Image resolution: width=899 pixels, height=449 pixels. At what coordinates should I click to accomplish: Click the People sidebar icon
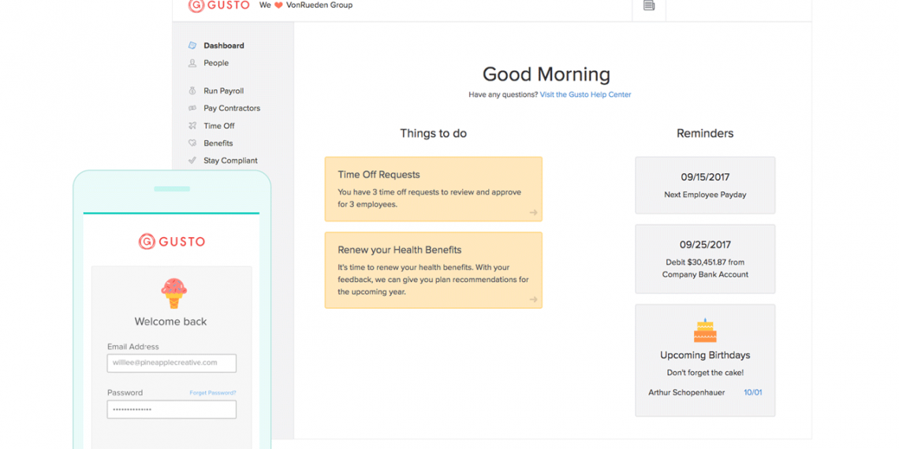point(192,63)
